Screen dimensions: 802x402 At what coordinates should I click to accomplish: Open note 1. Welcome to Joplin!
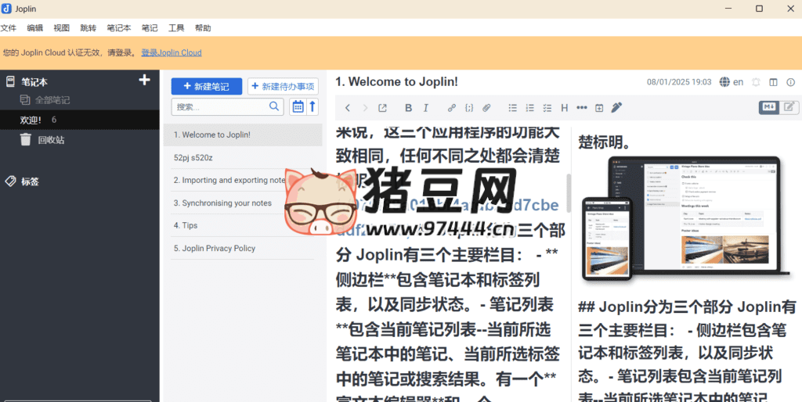(243, 135)
